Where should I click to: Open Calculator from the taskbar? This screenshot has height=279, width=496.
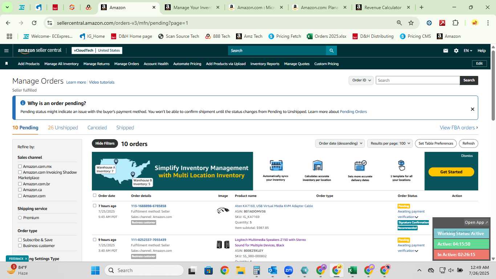256,270
